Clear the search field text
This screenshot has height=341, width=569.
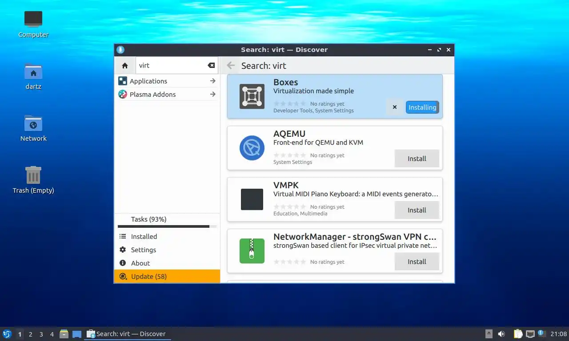point(211,65)
